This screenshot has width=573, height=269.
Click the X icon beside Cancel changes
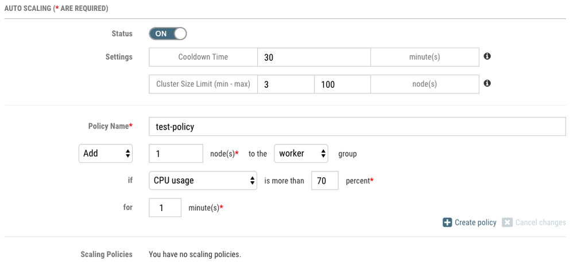[x=507, y=223]
